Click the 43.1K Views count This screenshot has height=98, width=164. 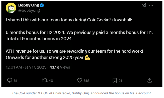[60, 67]
